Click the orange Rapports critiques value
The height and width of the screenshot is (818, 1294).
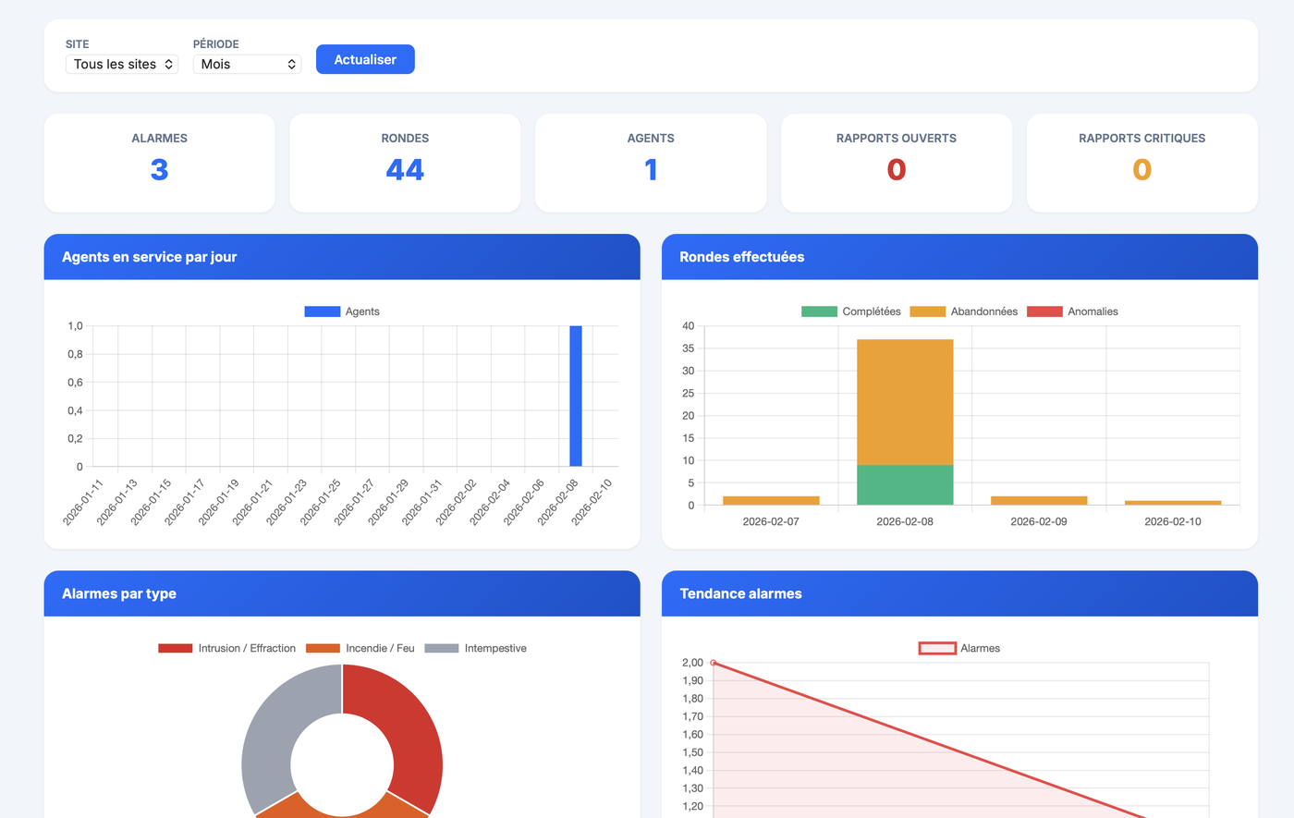point(1142,170)
